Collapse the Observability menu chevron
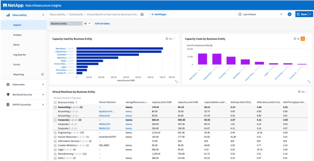This screenshot has width=314, height=161. (43, 15)
